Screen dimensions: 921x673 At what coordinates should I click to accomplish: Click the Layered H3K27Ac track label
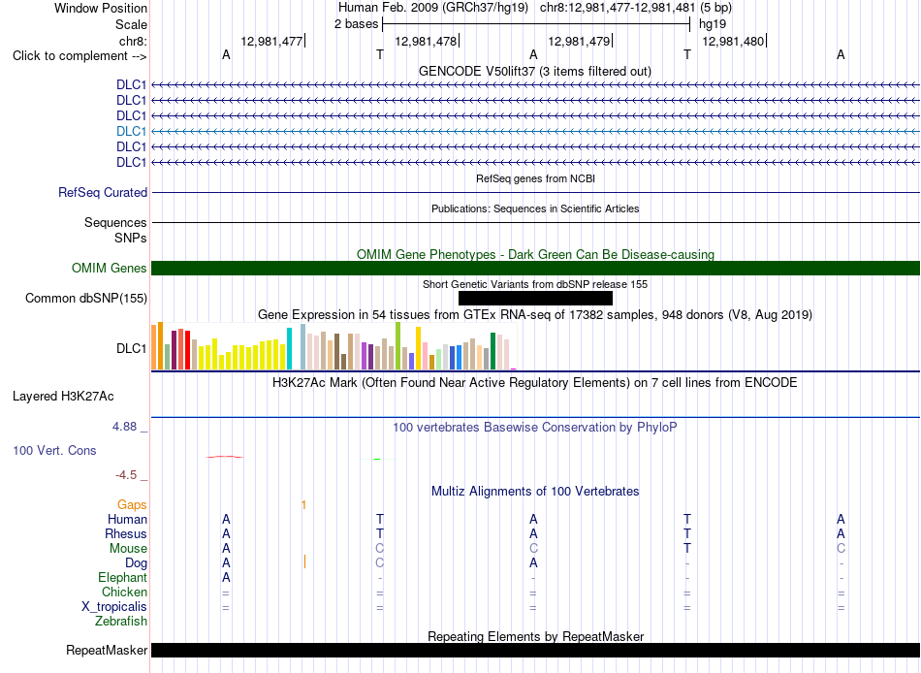[x=63, y=397]
